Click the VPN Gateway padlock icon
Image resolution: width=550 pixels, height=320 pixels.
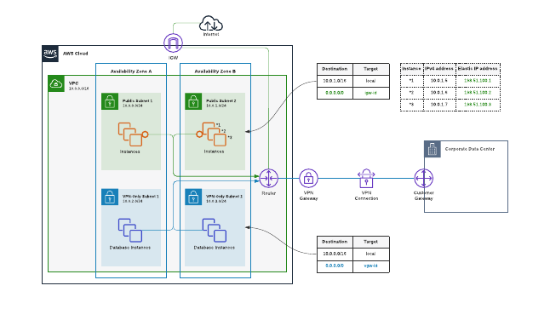point(309,179)
